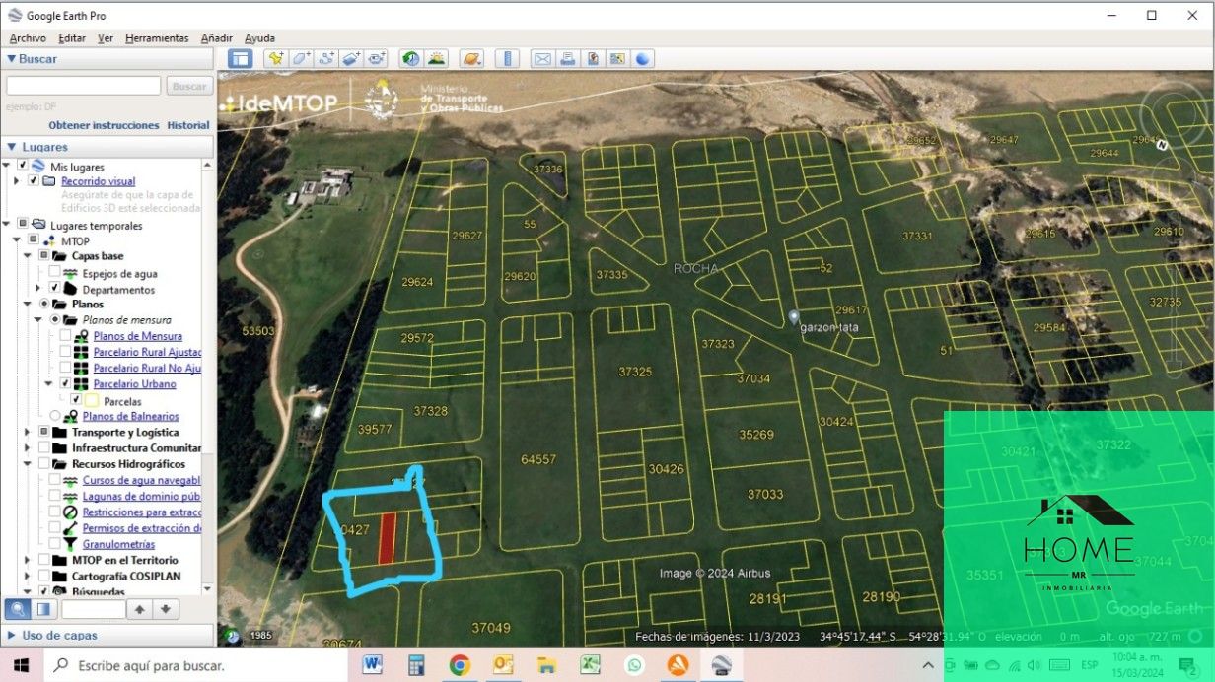Click the north compass on the map
The width and height of the screenshot is (1215, 682).
click(1163, 145)
